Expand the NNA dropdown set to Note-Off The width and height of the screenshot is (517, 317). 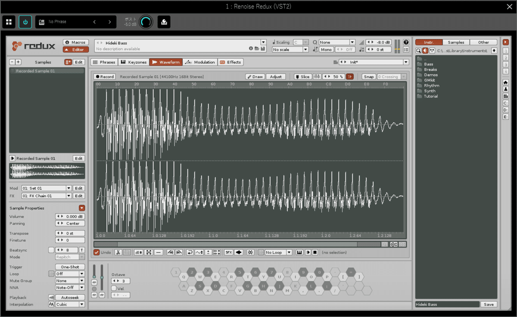70,287
